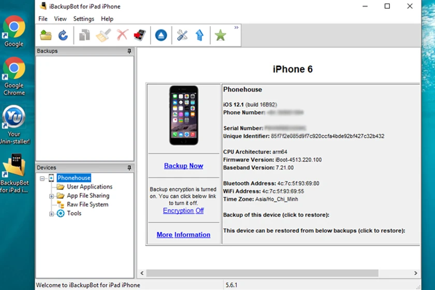Image resolution: width=435 pixels, height=290 pixels.
Task: Open the File menu
Action: coord(42,19)
